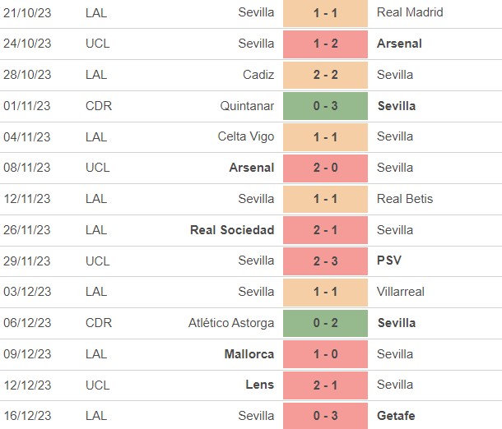Open the Celta Vigo team link
This screenshot has height=429, width=502.
tap(246, 136)
